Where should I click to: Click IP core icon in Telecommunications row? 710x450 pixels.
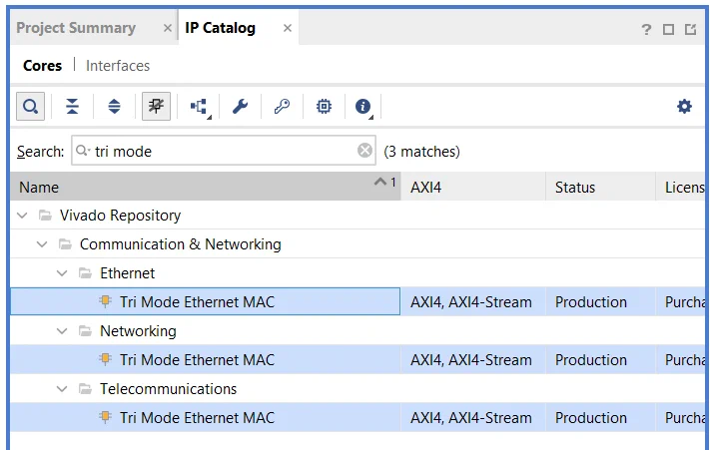(x=106, y=417)
